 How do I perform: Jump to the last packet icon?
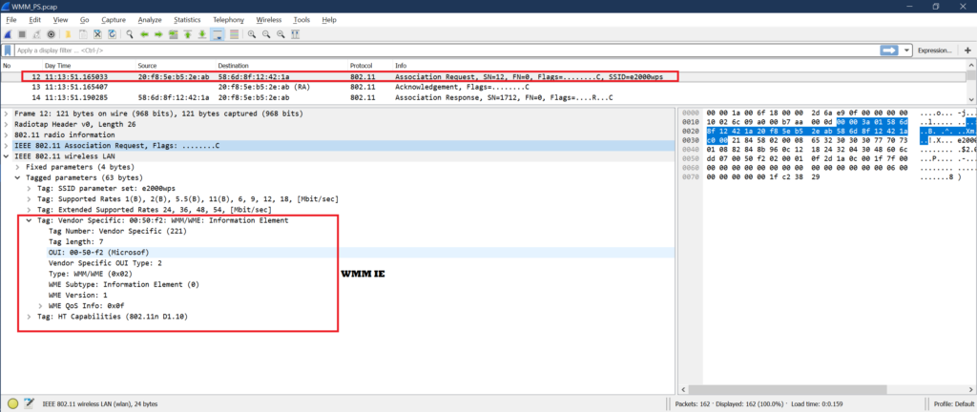[x=202, y=34]
